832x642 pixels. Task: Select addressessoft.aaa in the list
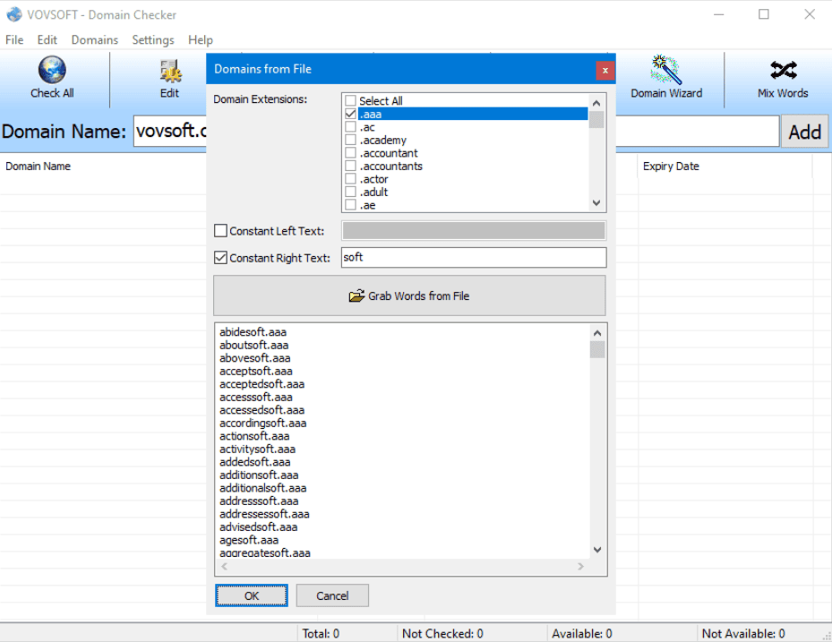point(264,514)
